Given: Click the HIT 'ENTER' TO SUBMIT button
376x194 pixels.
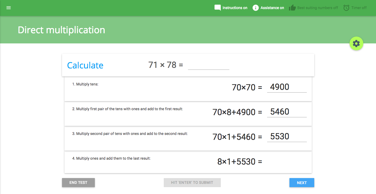Looking at the screenshot, I should pyautogui.click(x=192, y=182).
